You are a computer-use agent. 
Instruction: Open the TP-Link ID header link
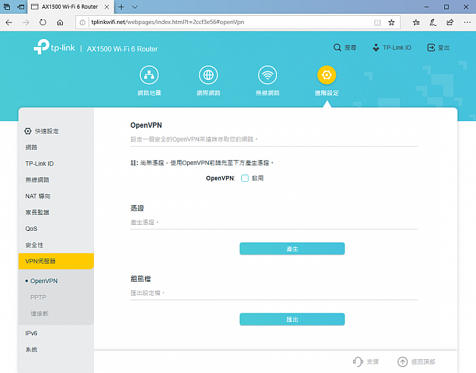[392, 48]
